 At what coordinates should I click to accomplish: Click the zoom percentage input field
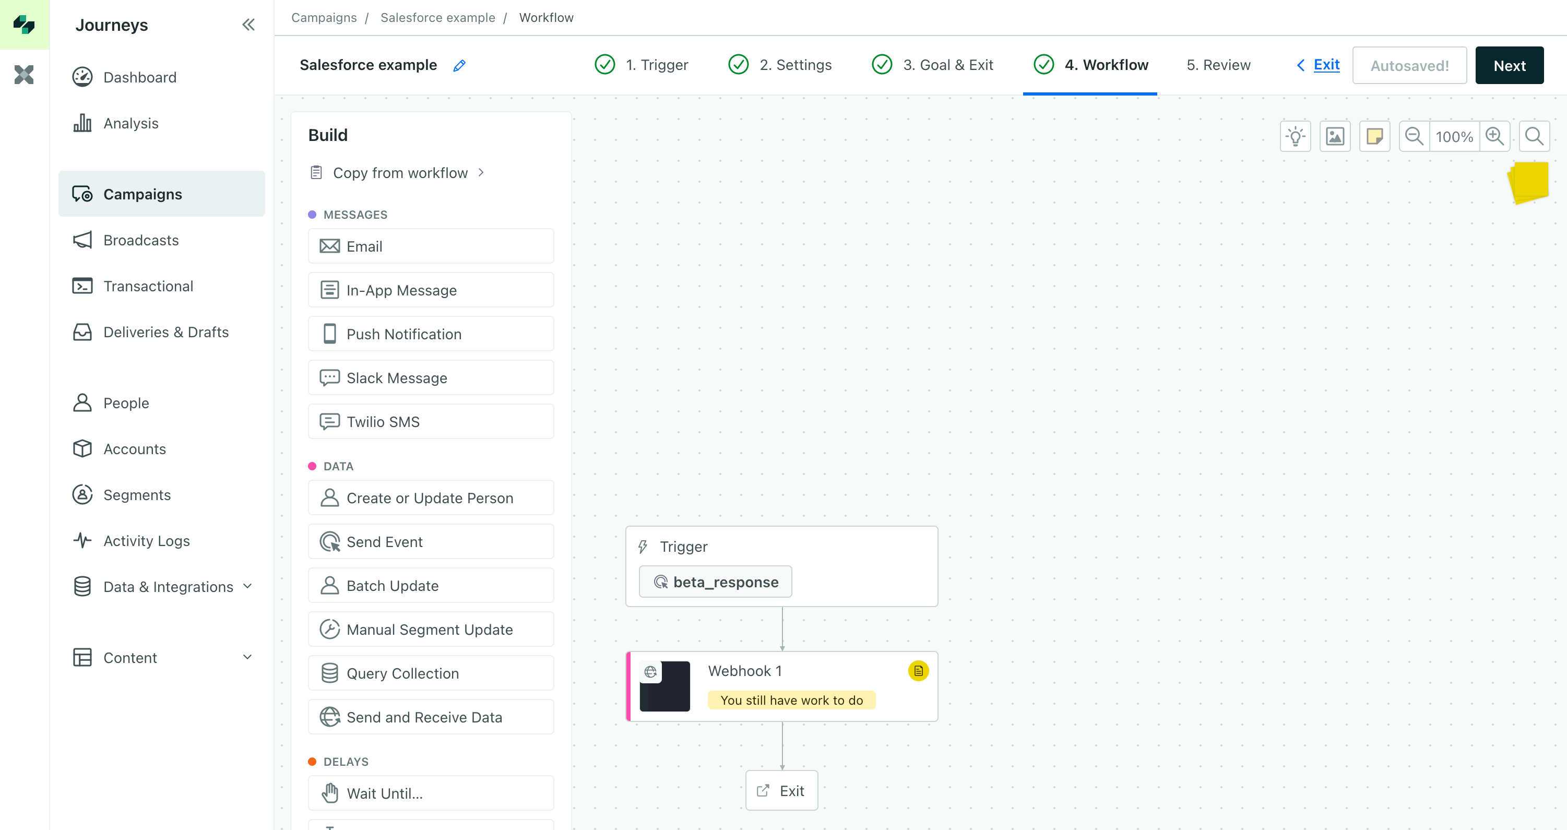1454,136
